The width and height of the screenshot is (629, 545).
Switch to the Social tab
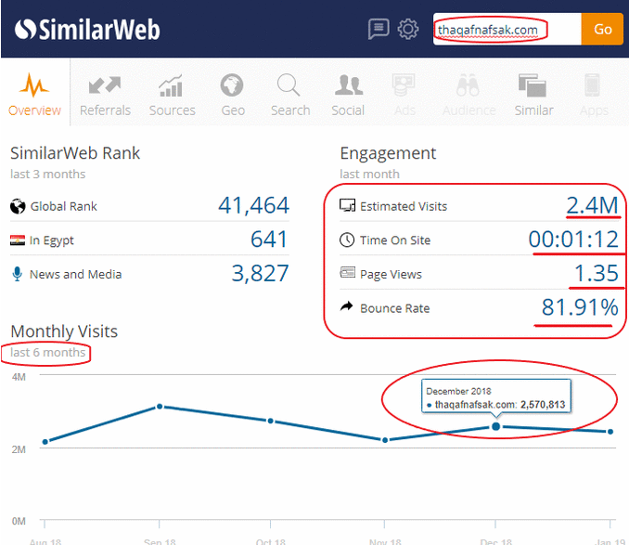[348, 95]
